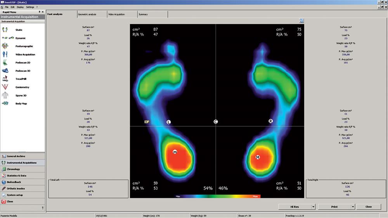
Task: Click the Hi Res button
Action: (294, 207)
